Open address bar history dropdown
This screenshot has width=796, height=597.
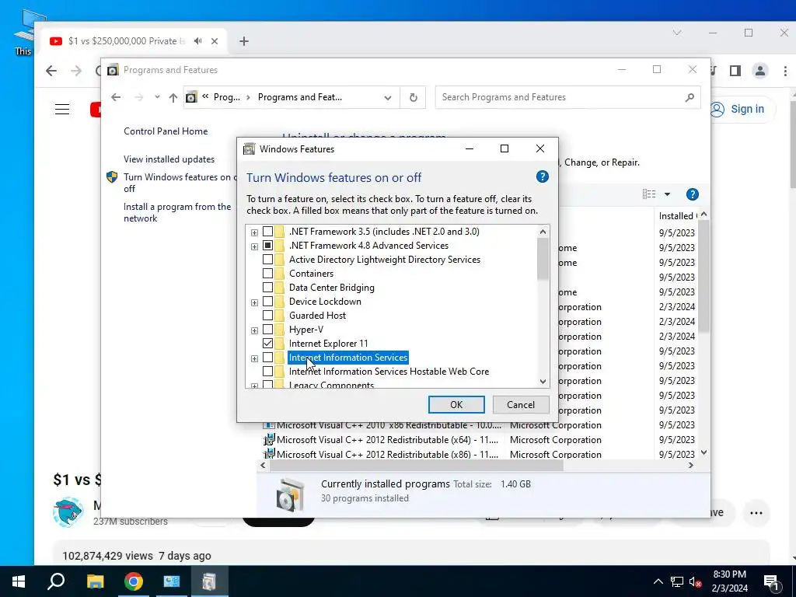point(388,97)
